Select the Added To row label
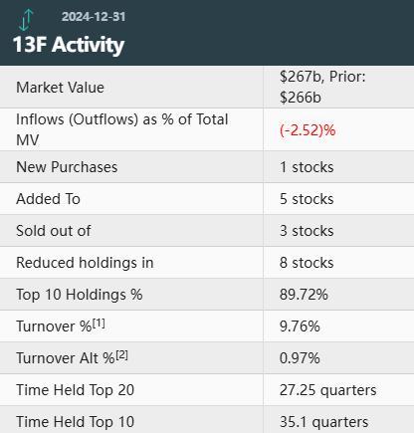 pyautogui.click(x=48, y=199)
